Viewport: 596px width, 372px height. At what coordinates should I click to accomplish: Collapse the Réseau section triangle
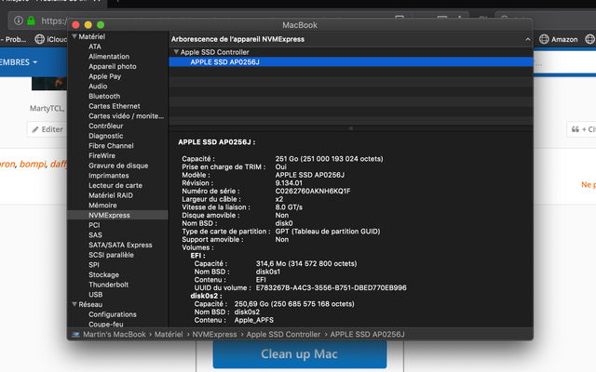(x=74, y=304)
